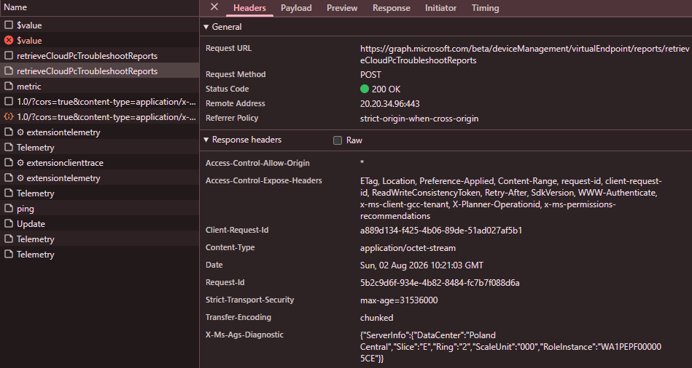Click the POST request method value
Viewport: 692px width, 368px height.
point(370,75)
